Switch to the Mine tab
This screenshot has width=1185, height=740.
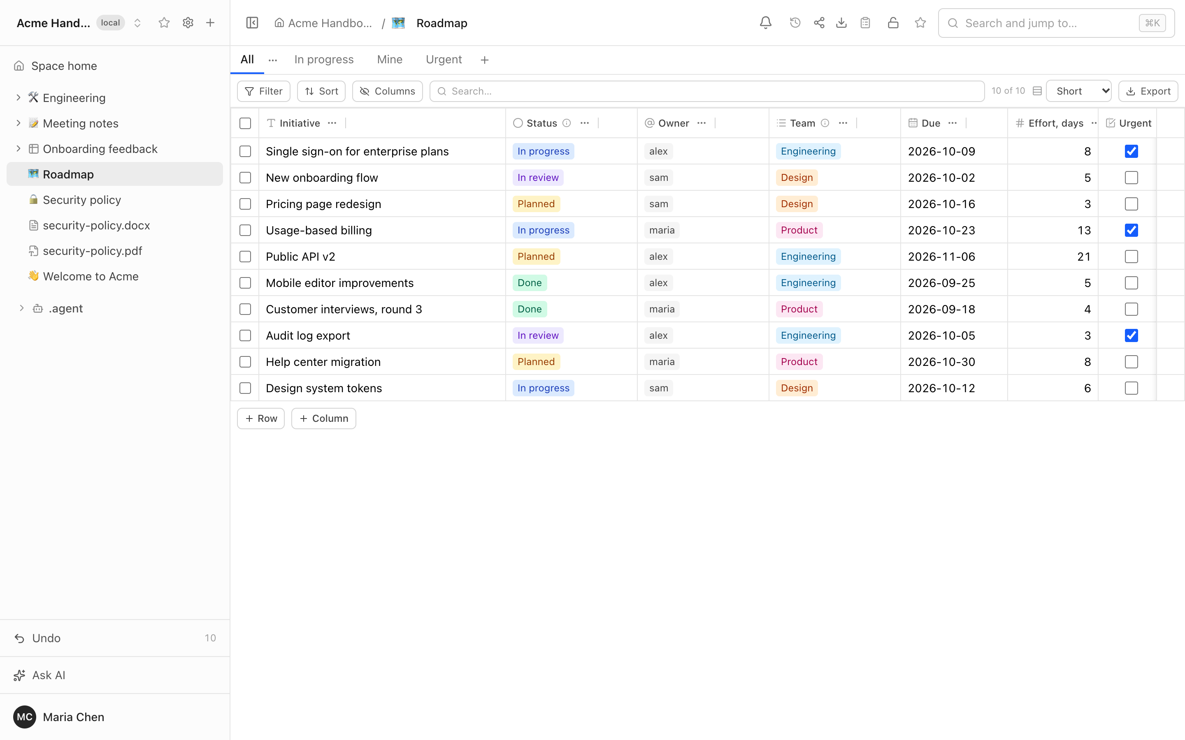pyautogui.click(x=389, y=60)
